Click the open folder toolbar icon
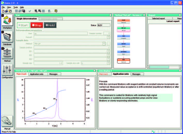183x134 pixels. (x=7, y=11)
